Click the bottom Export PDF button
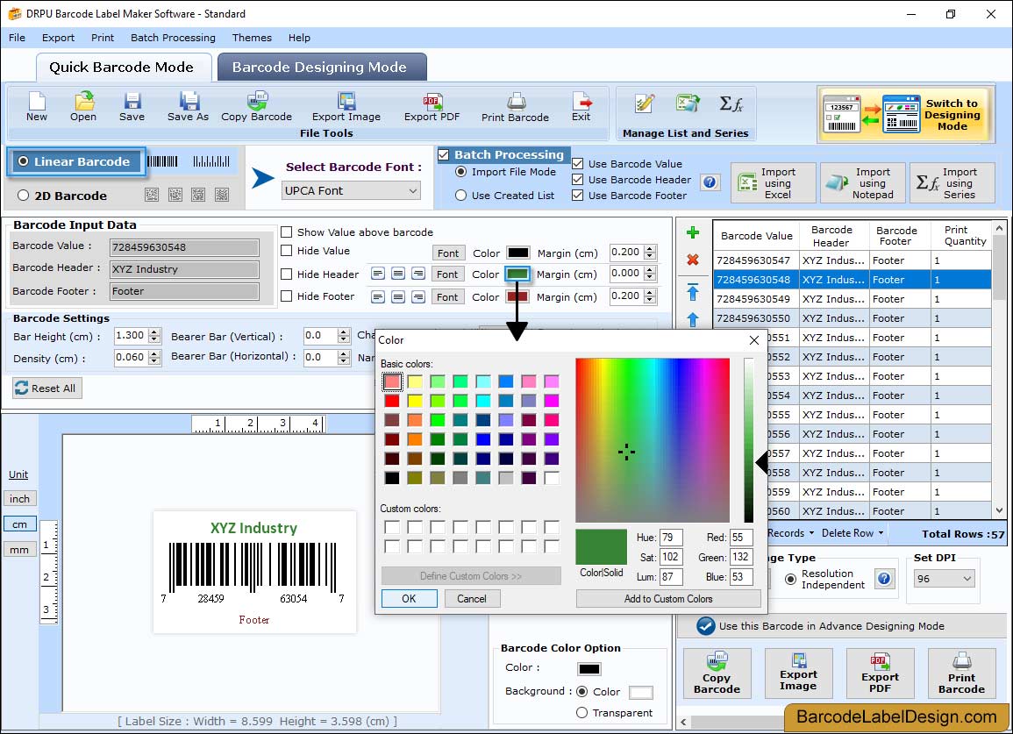 [x=880, y=673]
